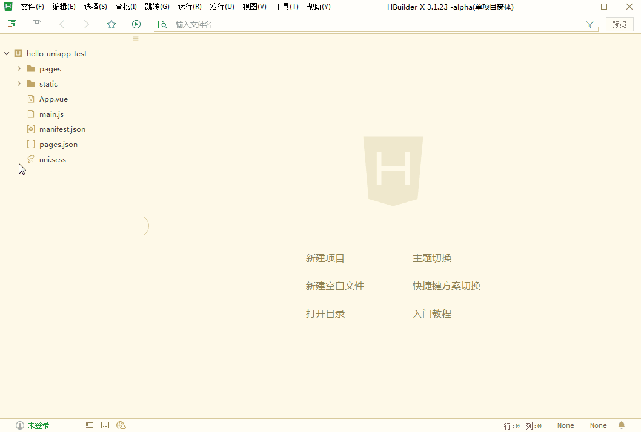The image size is (641, 432).
Task: Click the 打开目录 link
Action: point(325,314)
